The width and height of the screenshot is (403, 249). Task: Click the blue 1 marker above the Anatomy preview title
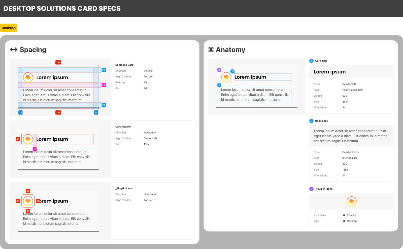tap(232, 71)
